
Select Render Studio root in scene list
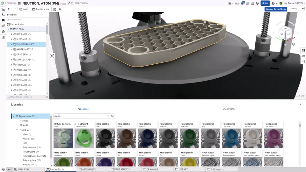17,24
